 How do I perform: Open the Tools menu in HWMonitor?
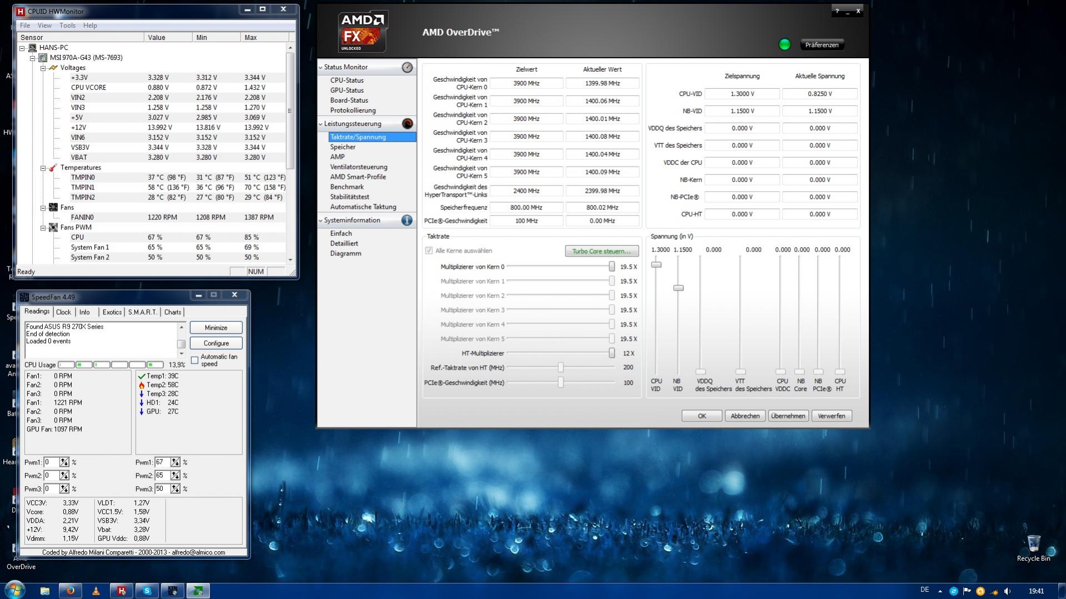tap(67, 26)
